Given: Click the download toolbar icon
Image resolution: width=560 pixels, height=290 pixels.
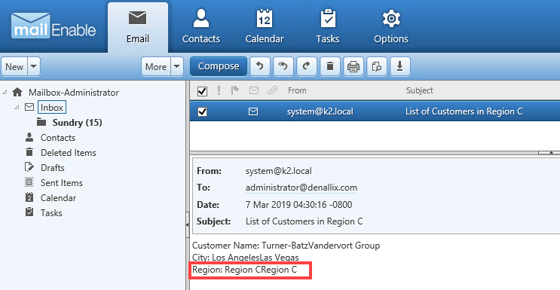Looking at the screenshot, I should 400,66.
